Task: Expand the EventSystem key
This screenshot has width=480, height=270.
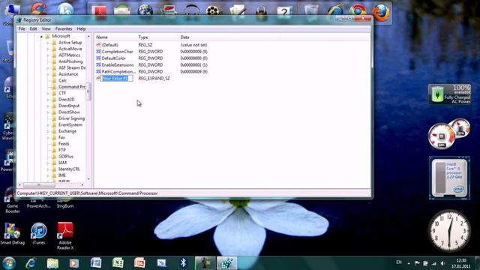Action: [x=48, y=125]
